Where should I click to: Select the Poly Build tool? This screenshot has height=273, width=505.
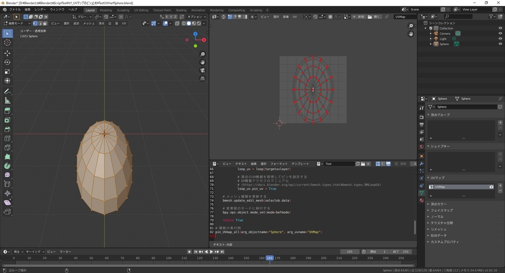7,157
